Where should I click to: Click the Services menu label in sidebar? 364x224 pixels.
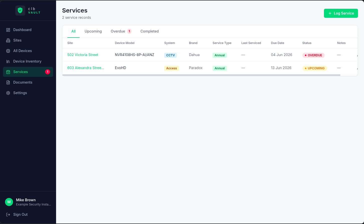point(21,72)
